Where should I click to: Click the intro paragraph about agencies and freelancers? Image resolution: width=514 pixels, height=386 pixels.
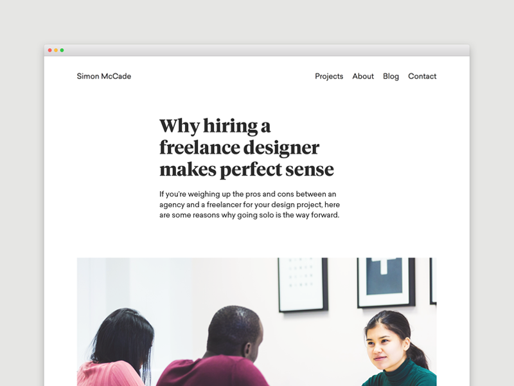pos(249,205)
